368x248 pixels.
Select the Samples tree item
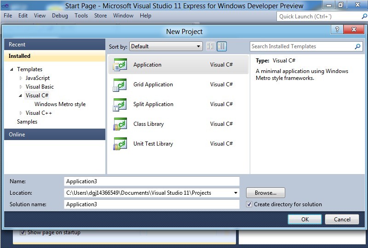27,122
